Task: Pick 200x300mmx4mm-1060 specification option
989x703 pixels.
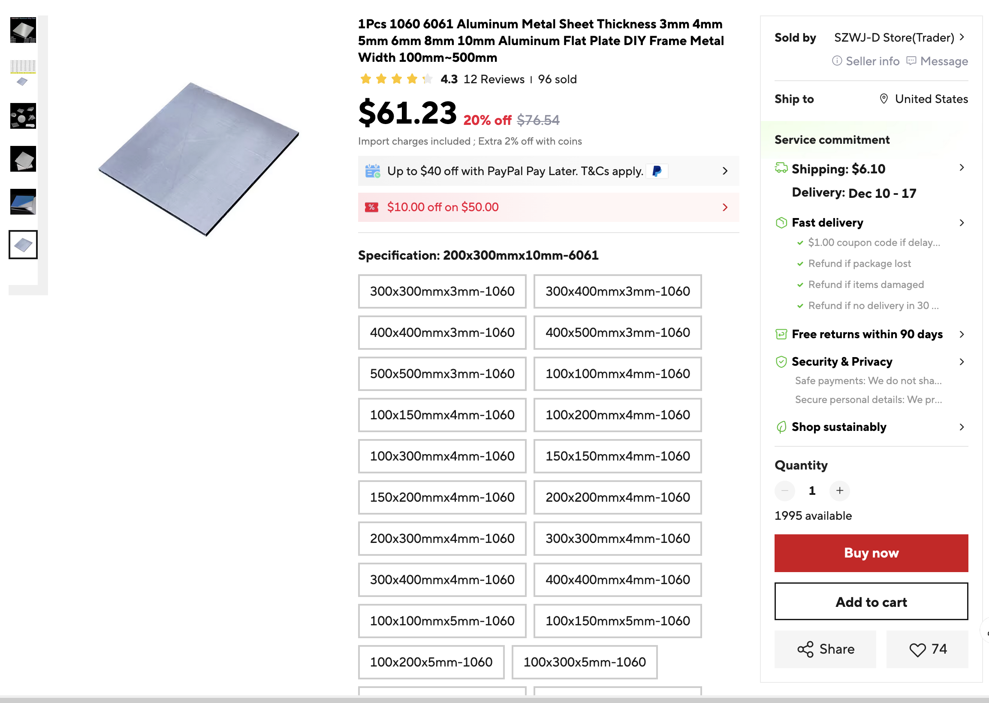Action: point(442,539)
